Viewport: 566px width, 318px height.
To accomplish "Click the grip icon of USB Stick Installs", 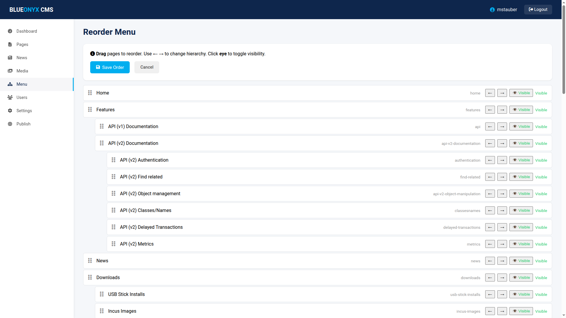I will [102, 294].
